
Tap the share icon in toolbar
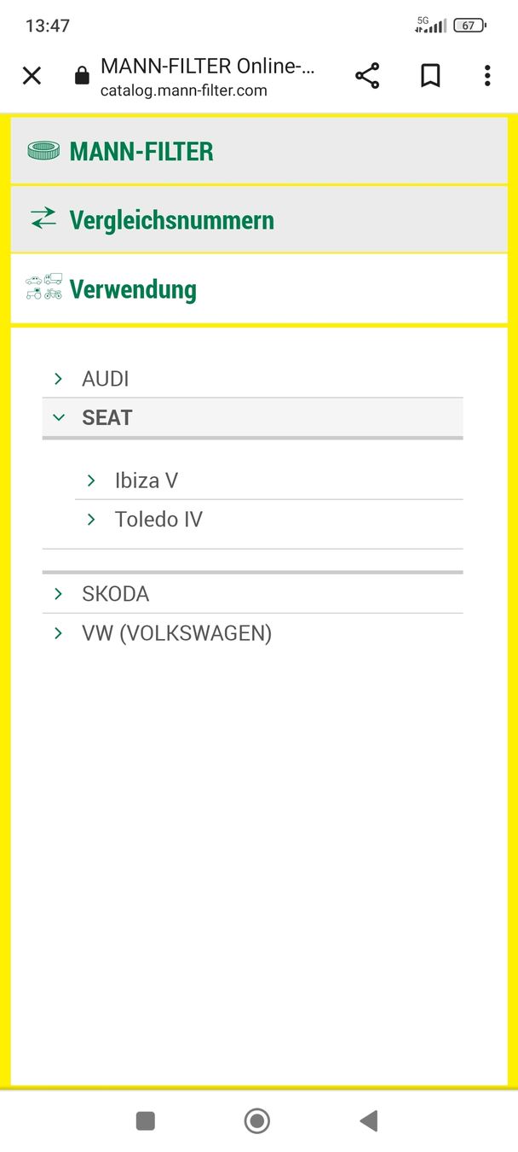click(x=367, y=76)
